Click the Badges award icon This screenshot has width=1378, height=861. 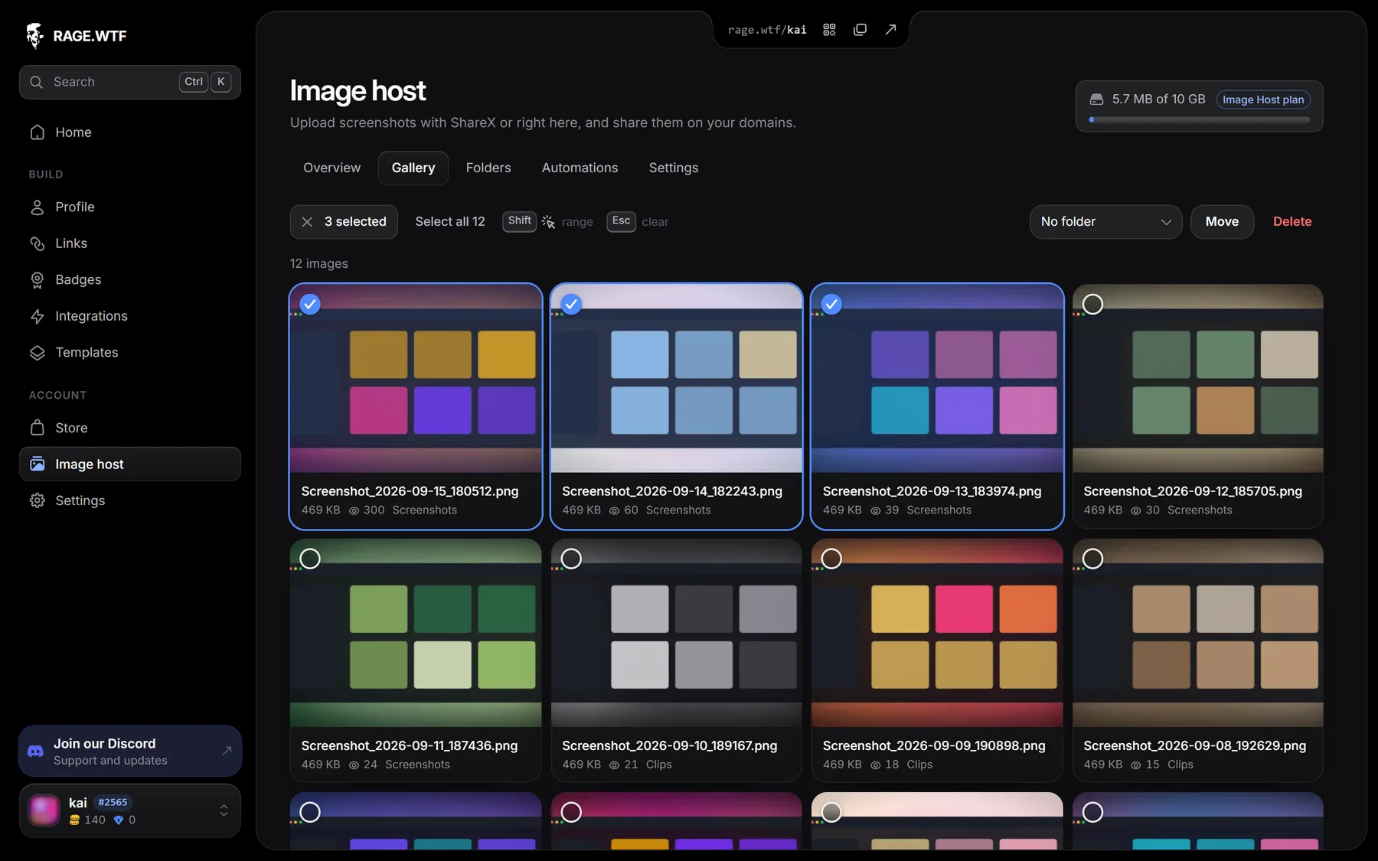(37, 280)
